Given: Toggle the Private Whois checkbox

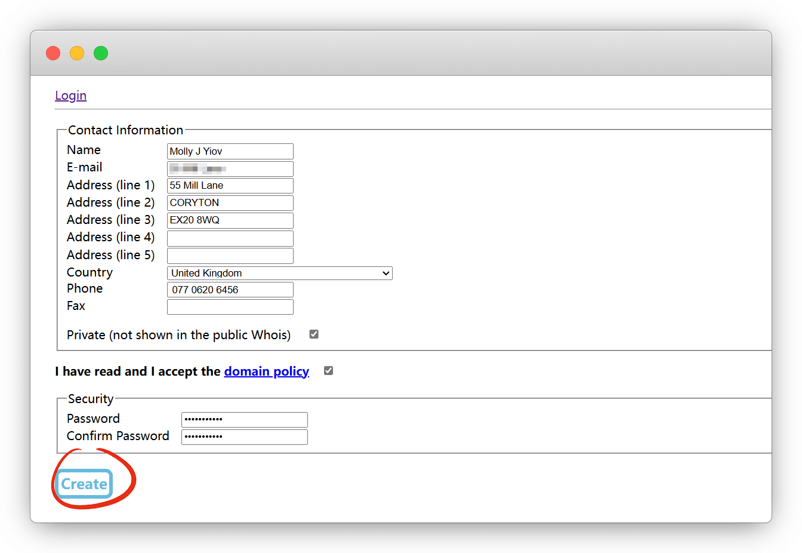Looking at the screenshot, I should click(314, 334).
